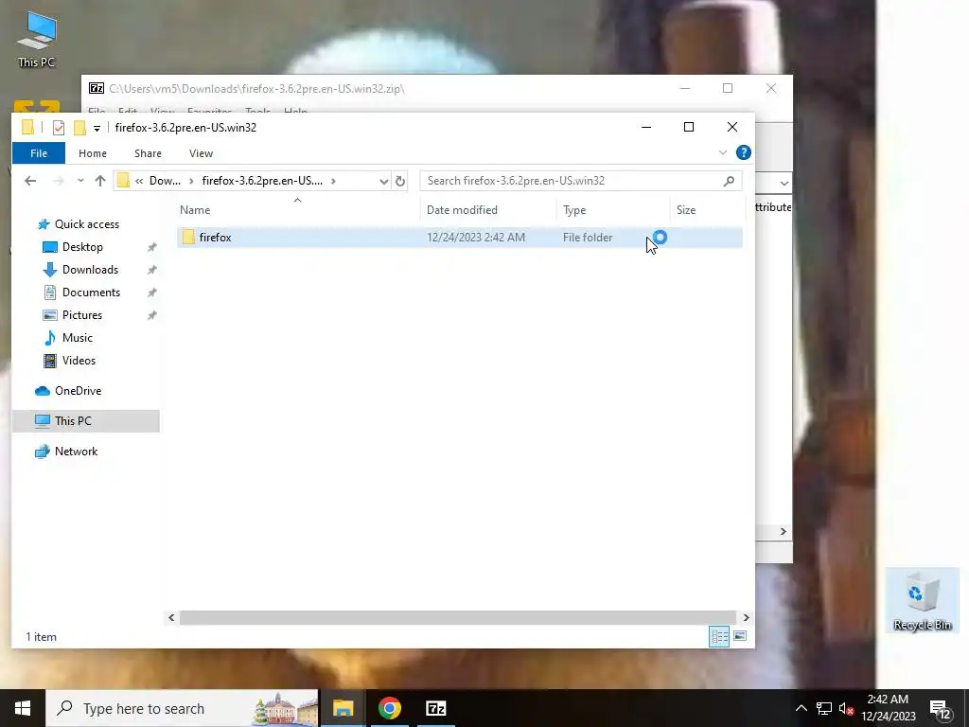969x727 pixels.
Task: Switch to the Share ribbon tab
Action: tap(148, 153)
